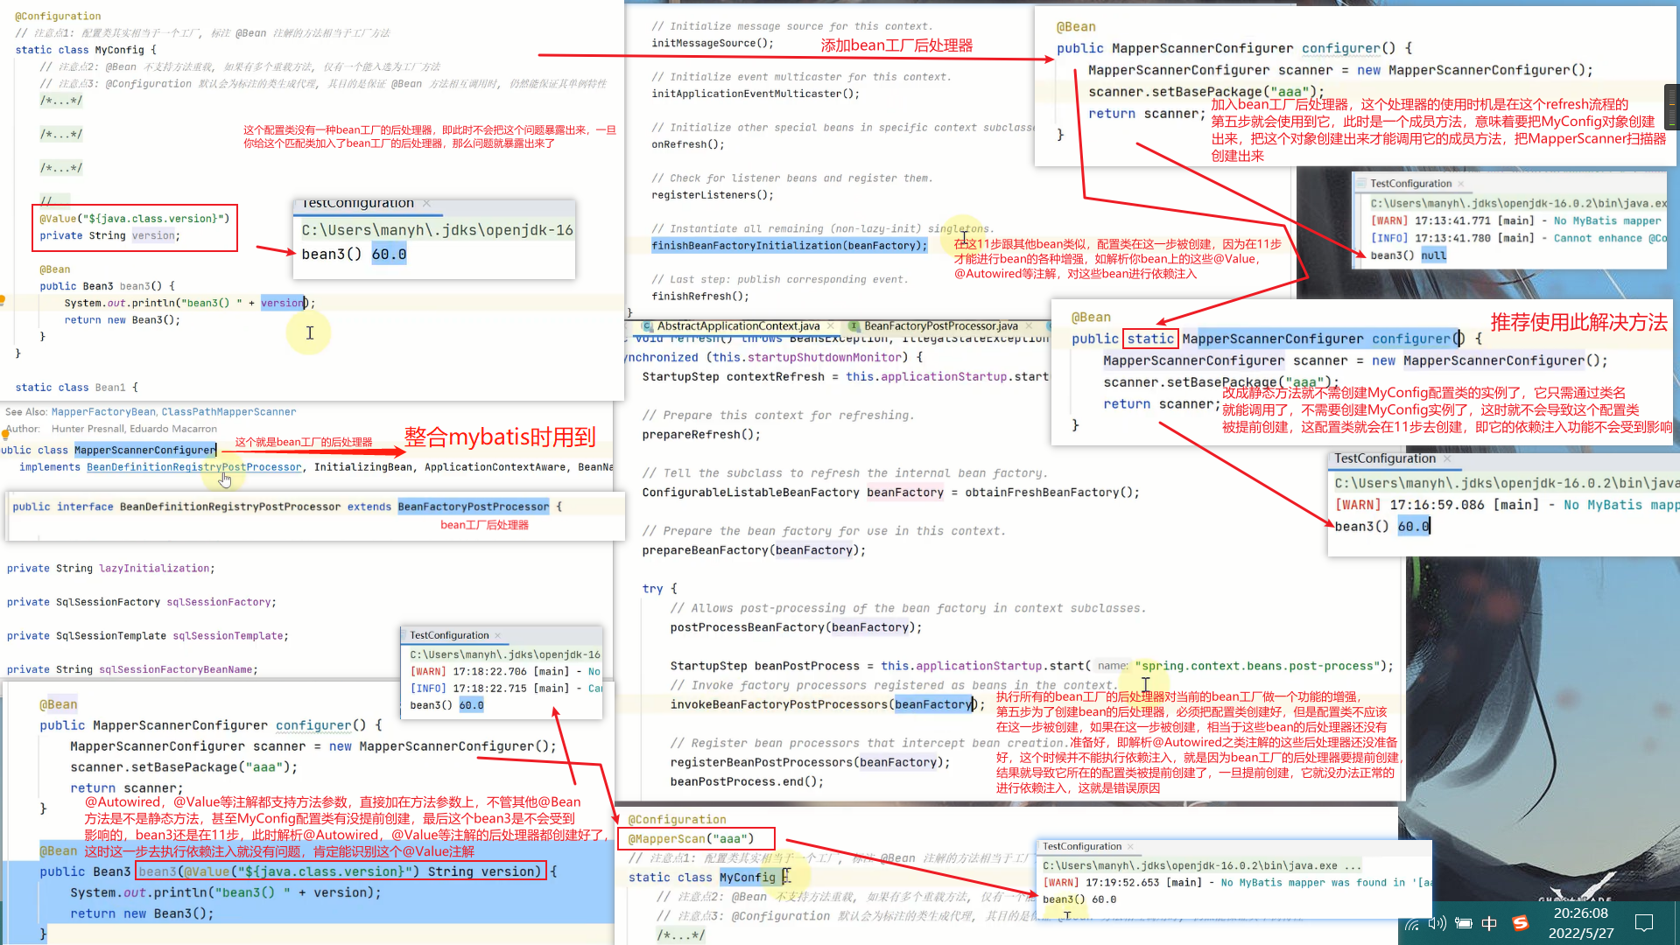Click the 'bean3() null' console output line
1680x945 pixels.
[1409, 255]
